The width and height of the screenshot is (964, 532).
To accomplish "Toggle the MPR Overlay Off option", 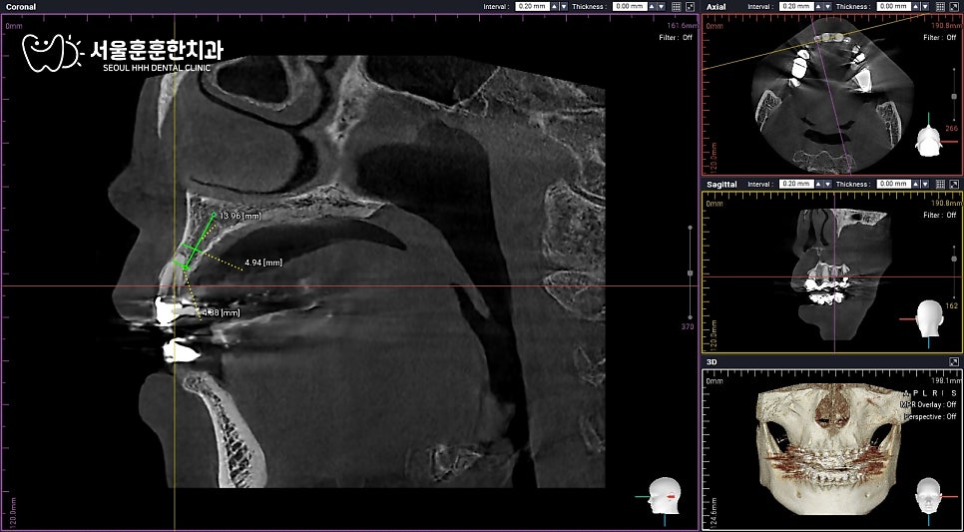I will coord(928,404).
